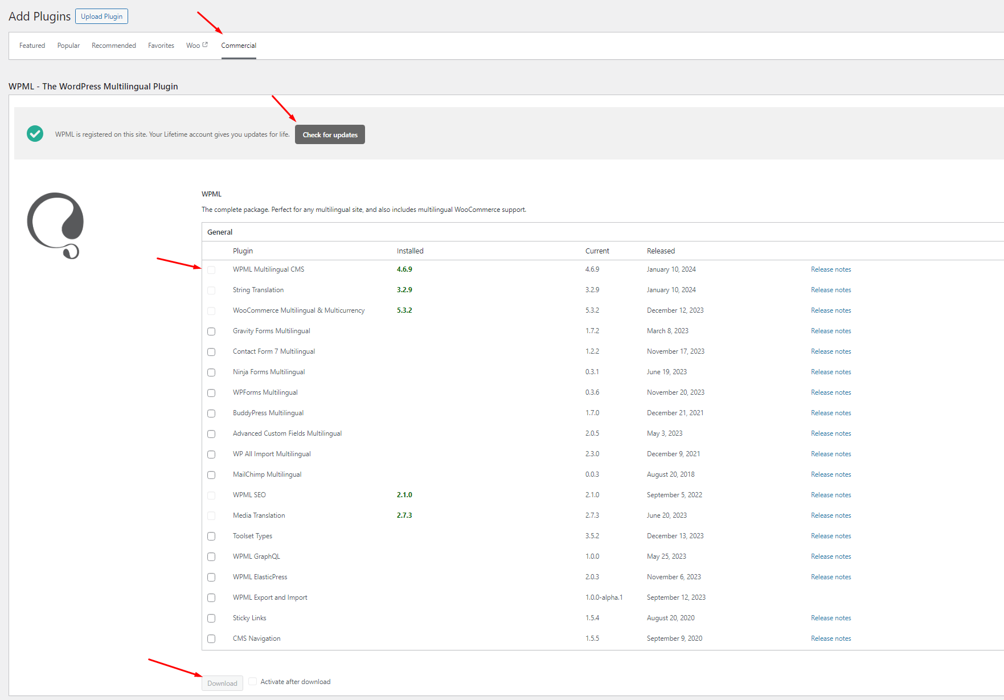1004x700 pixels.
Task: Open the Woo external tab
Action: pyautogui.click(x=197, y=46)
